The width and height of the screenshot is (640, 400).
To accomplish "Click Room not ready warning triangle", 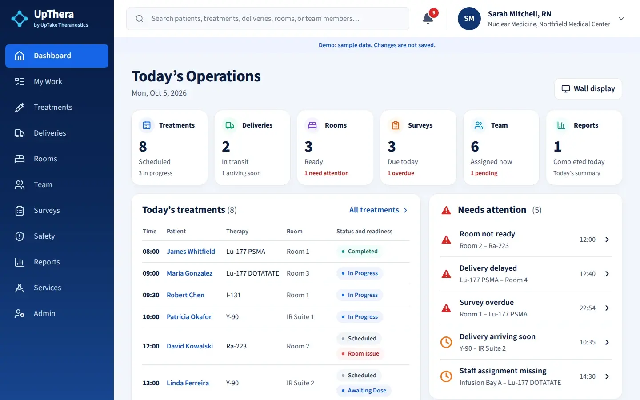I will 446,240.
